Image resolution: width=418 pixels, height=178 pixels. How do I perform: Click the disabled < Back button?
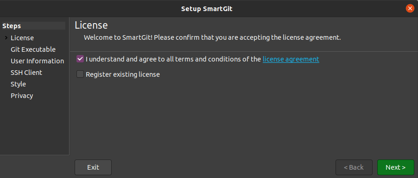click(354, 167)
